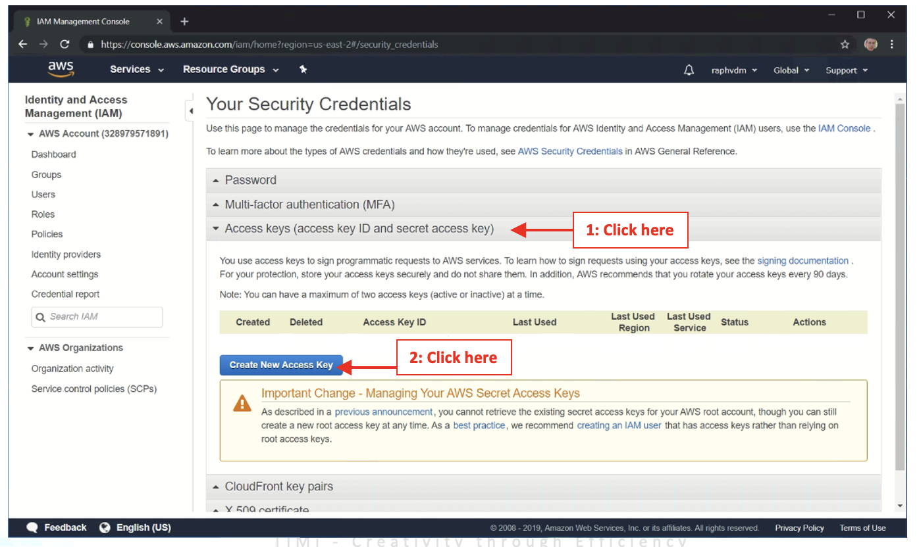Open the raphvdm account dropdown
This screenshot has width=919, height=547.
[734, 70]
